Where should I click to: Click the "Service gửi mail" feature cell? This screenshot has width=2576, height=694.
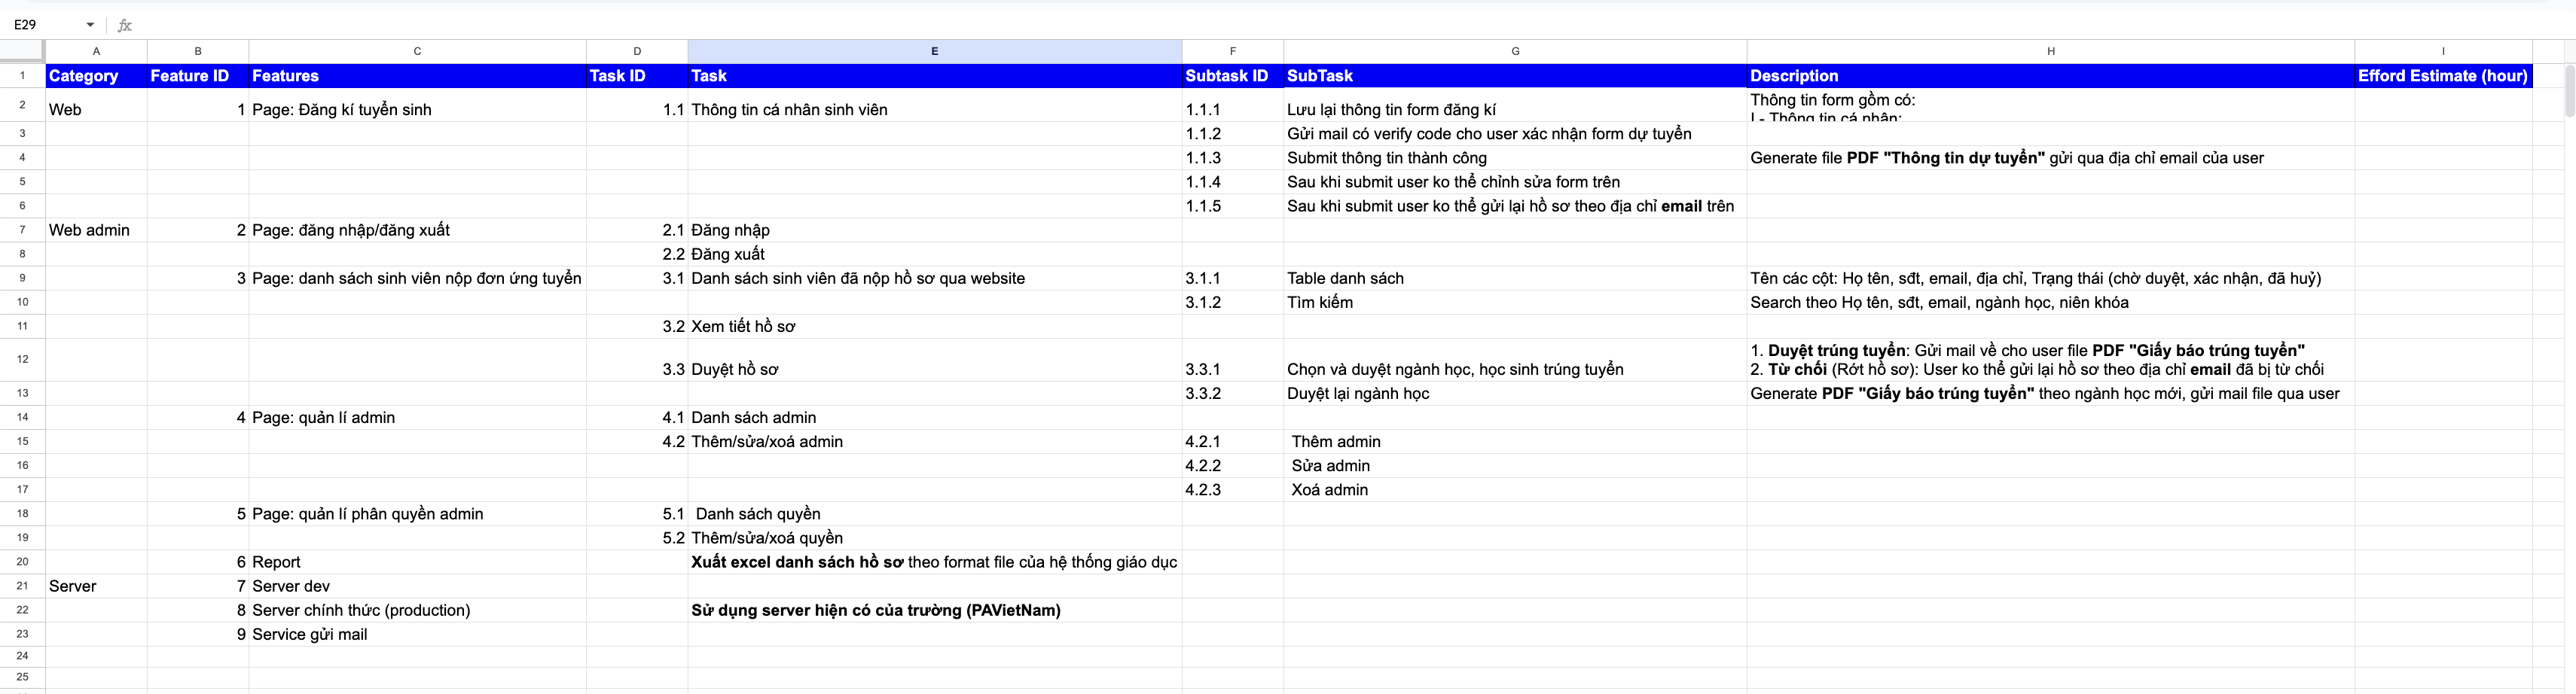417,634
